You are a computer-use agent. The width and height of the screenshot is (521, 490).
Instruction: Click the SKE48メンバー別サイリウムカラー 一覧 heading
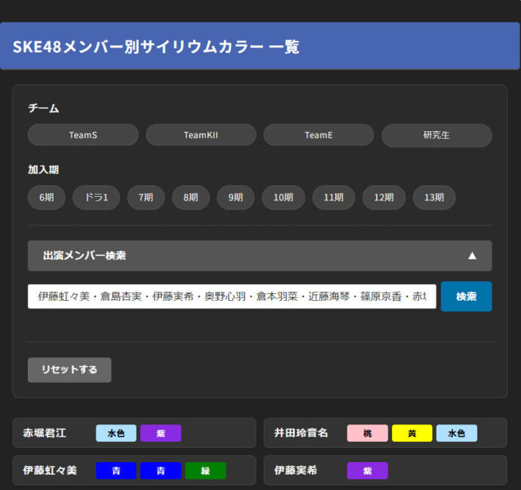(156, 47)
